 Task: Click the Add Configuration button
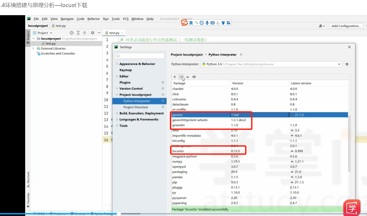tap(346, 26)
